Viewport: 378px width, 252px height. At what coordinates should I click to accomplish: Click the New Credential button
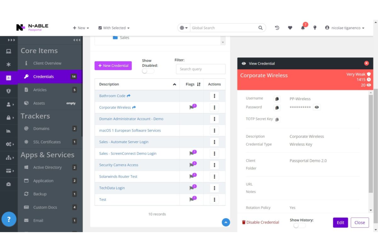(x=113, y=66)
